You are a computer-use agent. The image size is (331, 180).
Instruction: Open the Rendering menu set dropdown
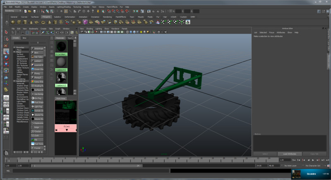point(13,11)
